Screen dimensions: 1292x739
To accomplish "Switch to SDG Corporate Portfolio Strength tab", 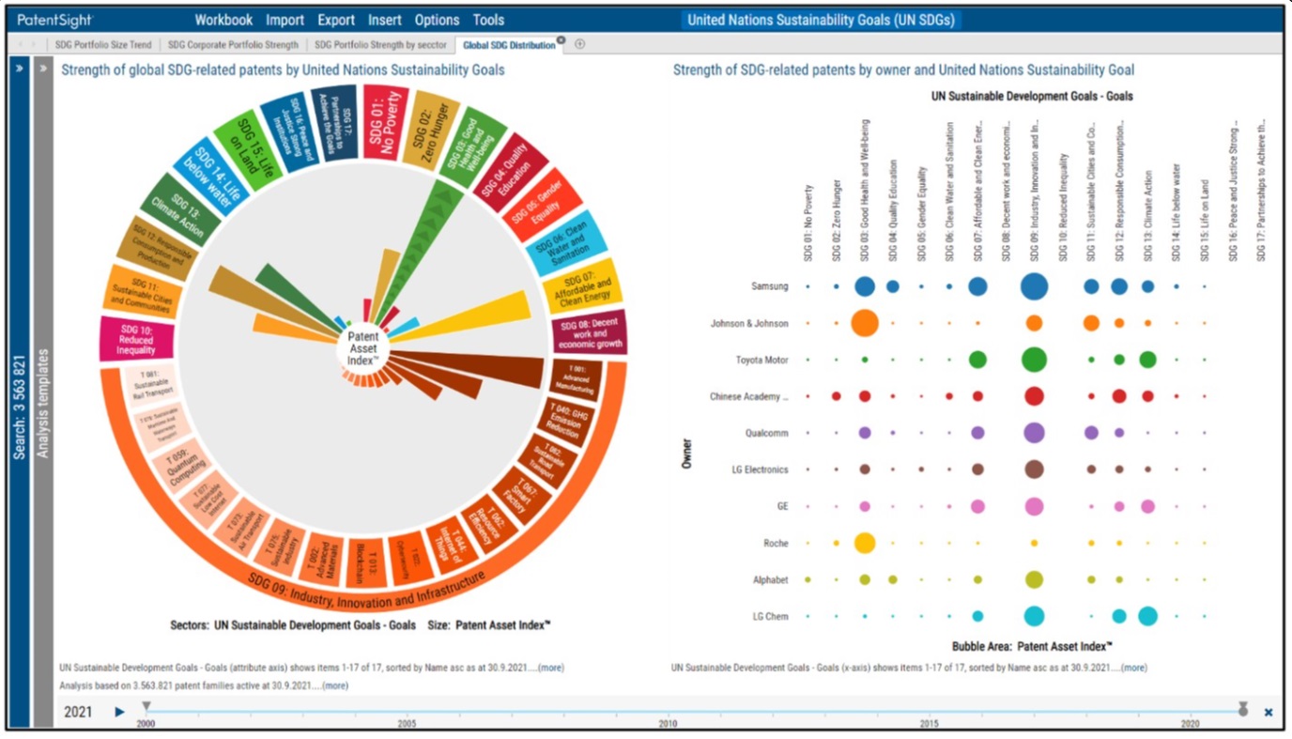I will pyautogui.click(x=234, y=44).
